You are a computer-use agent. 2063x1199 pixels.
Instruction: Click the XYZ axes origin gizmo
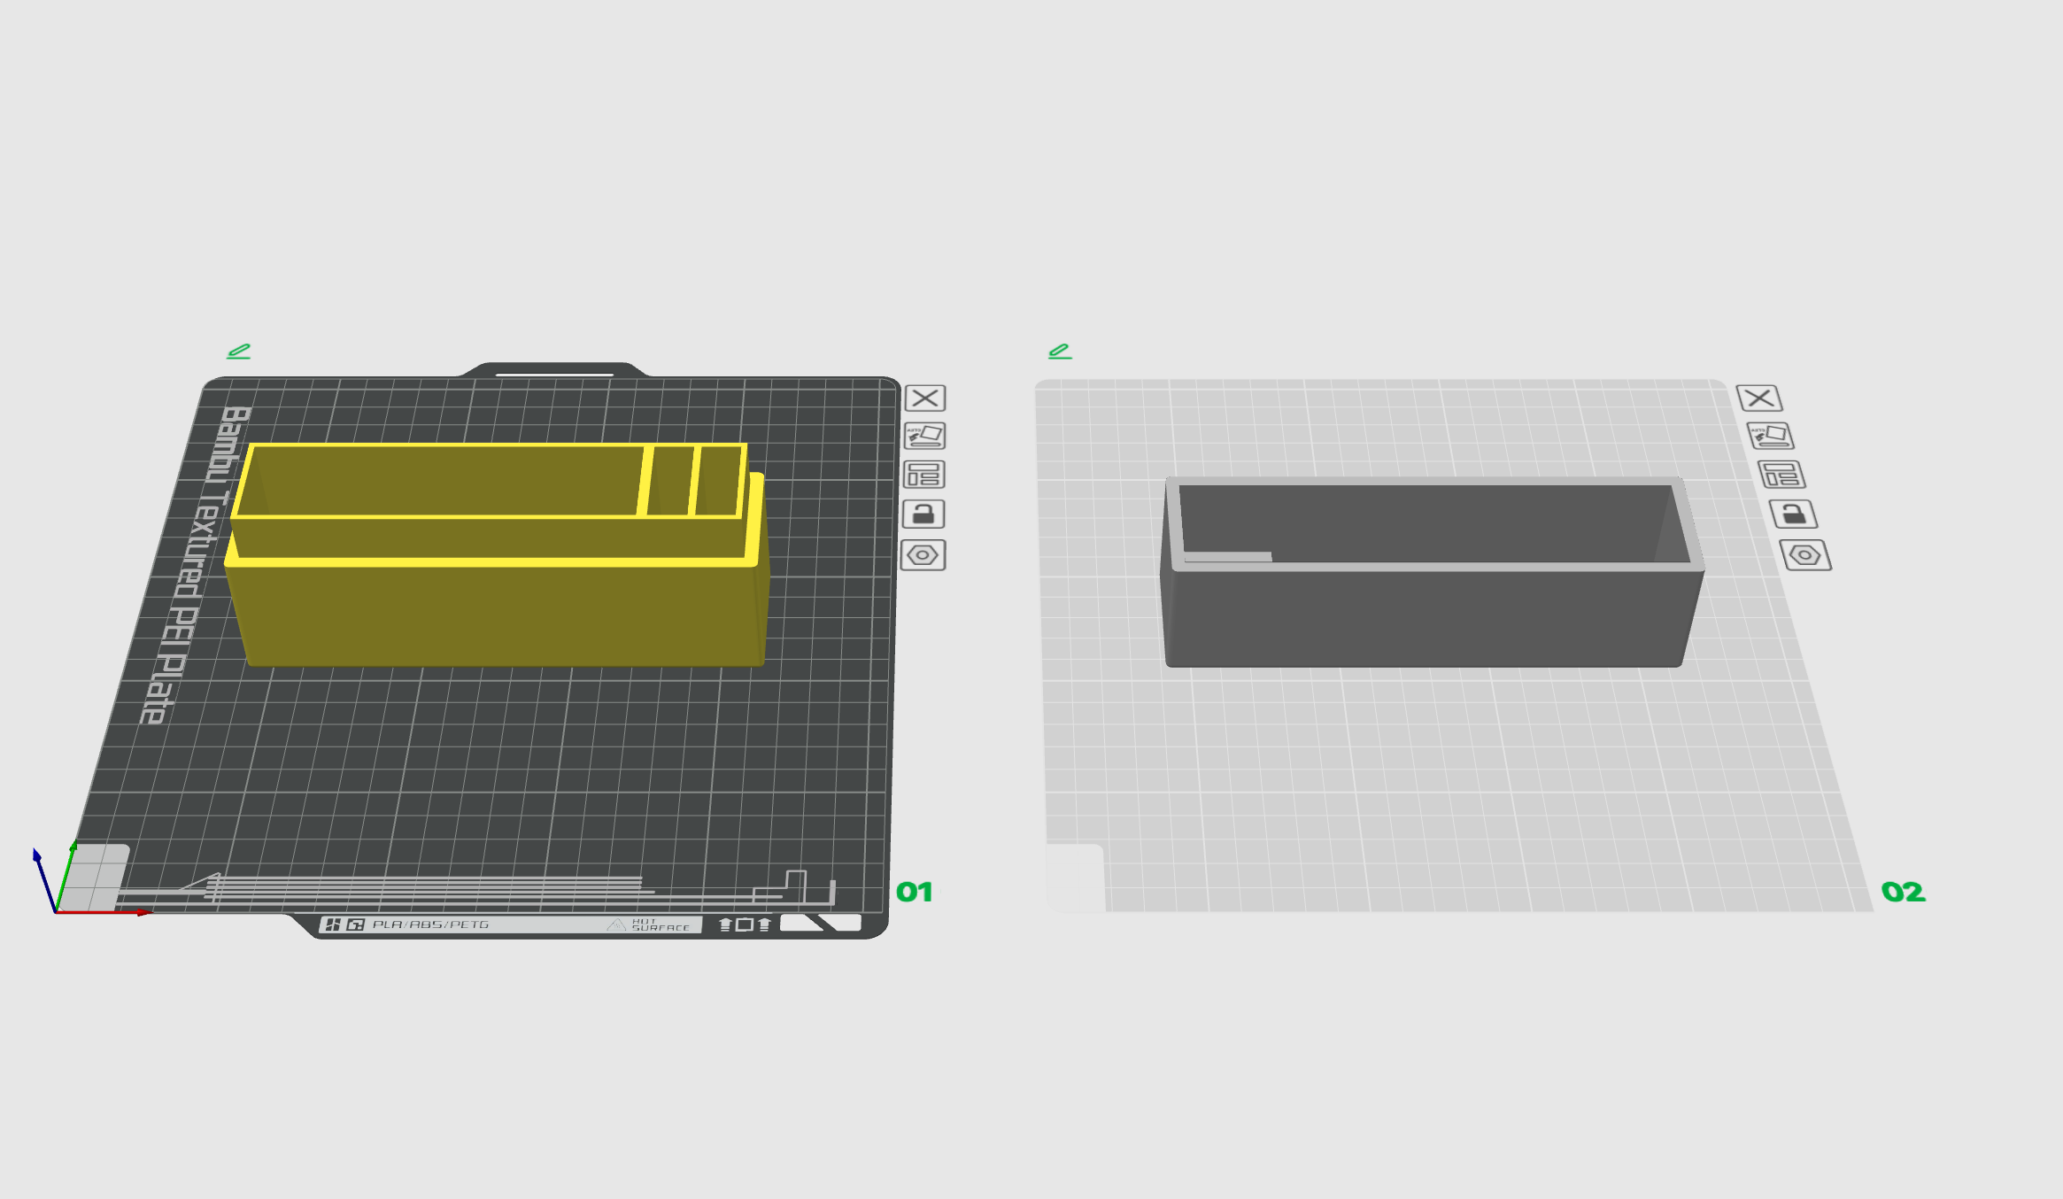tap(56, 911)
